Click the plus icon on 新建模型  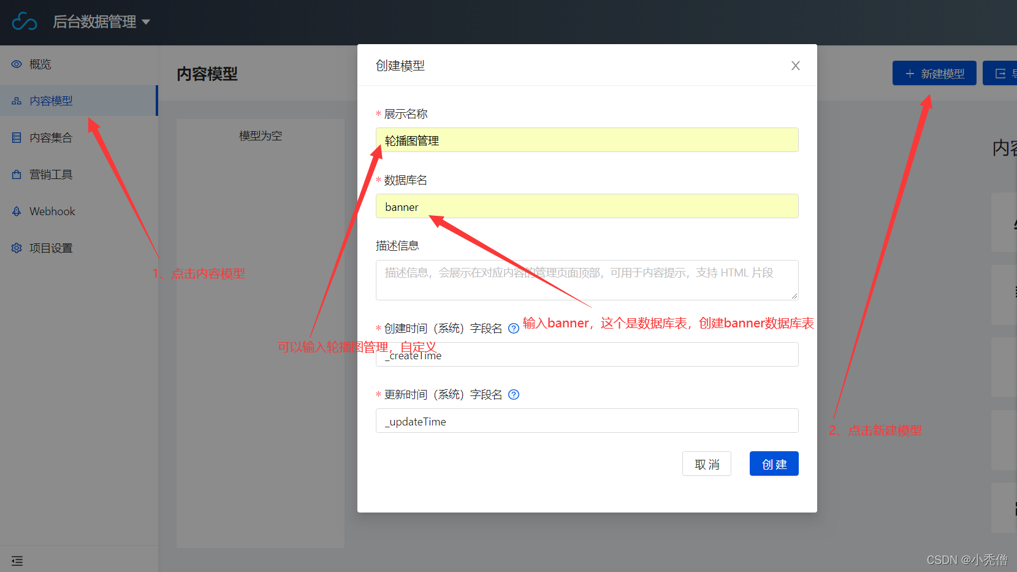coord(910,74)
